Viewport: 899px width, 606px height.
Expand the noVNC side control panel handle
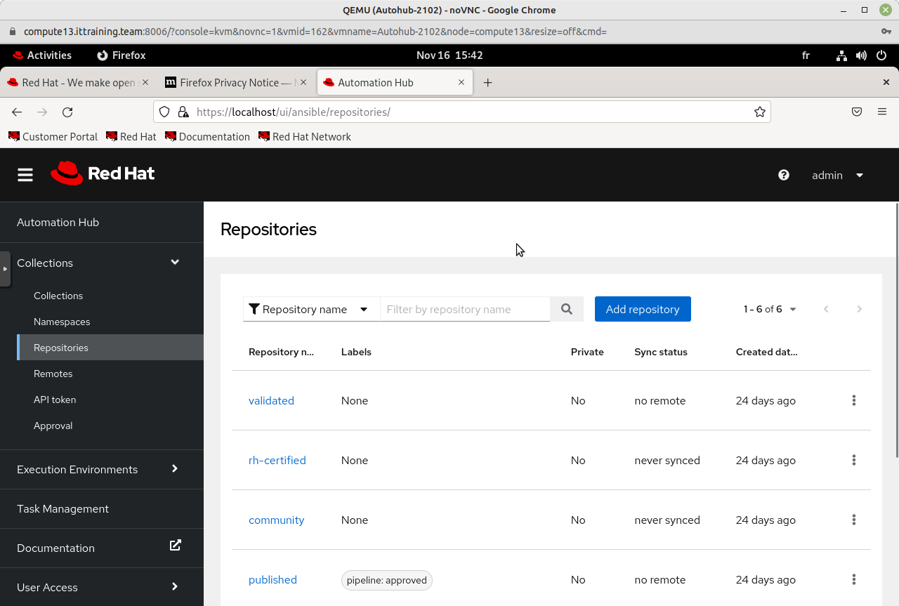(5, 269)
